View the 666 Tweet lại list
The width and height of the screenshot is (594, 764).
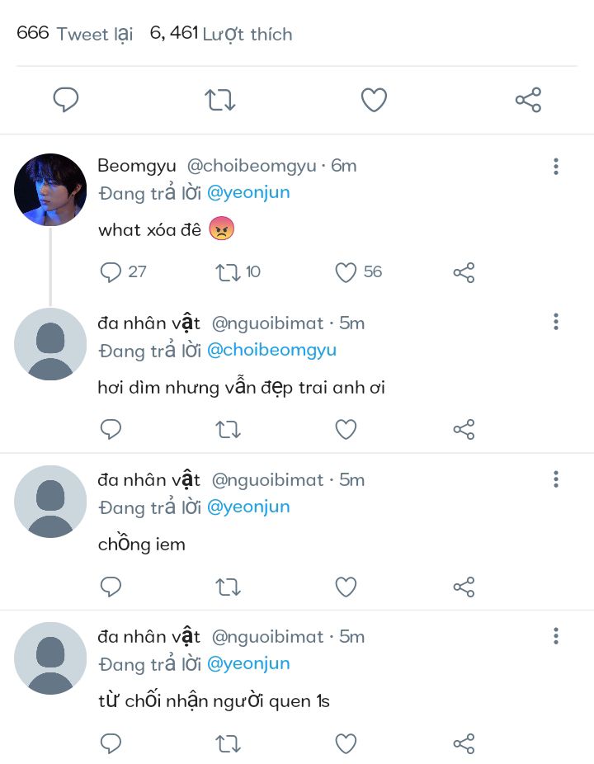click(74, 34)
